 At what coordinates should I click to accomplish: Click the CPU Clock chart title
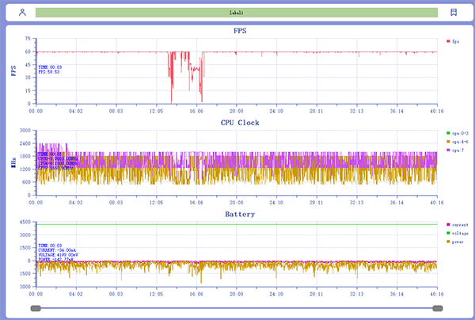pos(239,123)
